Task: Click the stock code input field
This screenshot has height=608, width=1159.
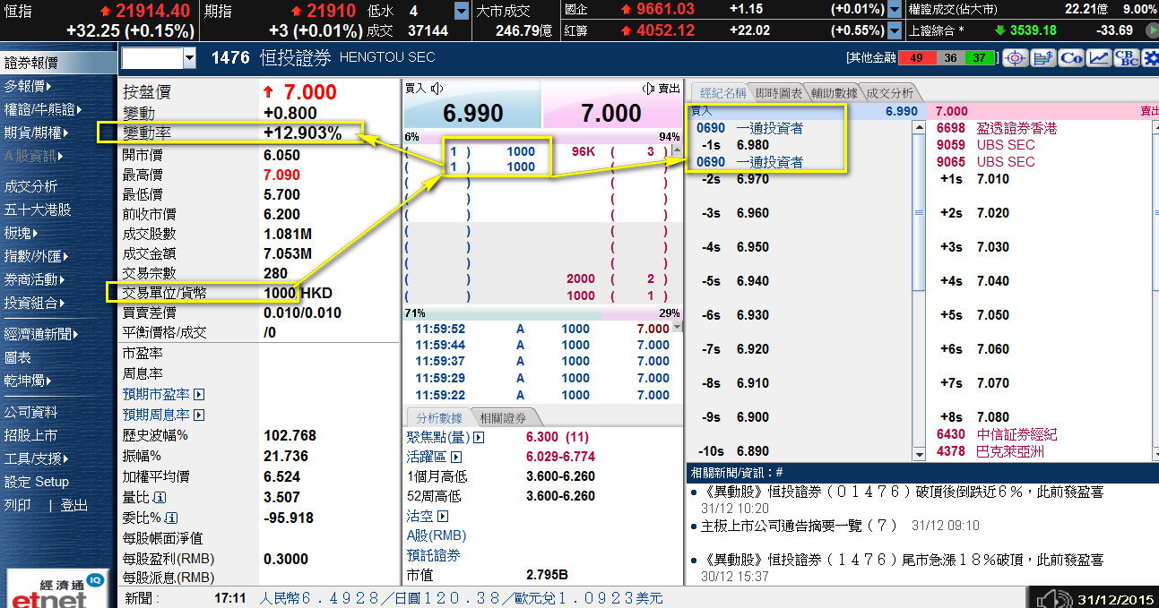Action: pyautogui.click(x=151, y=58)
